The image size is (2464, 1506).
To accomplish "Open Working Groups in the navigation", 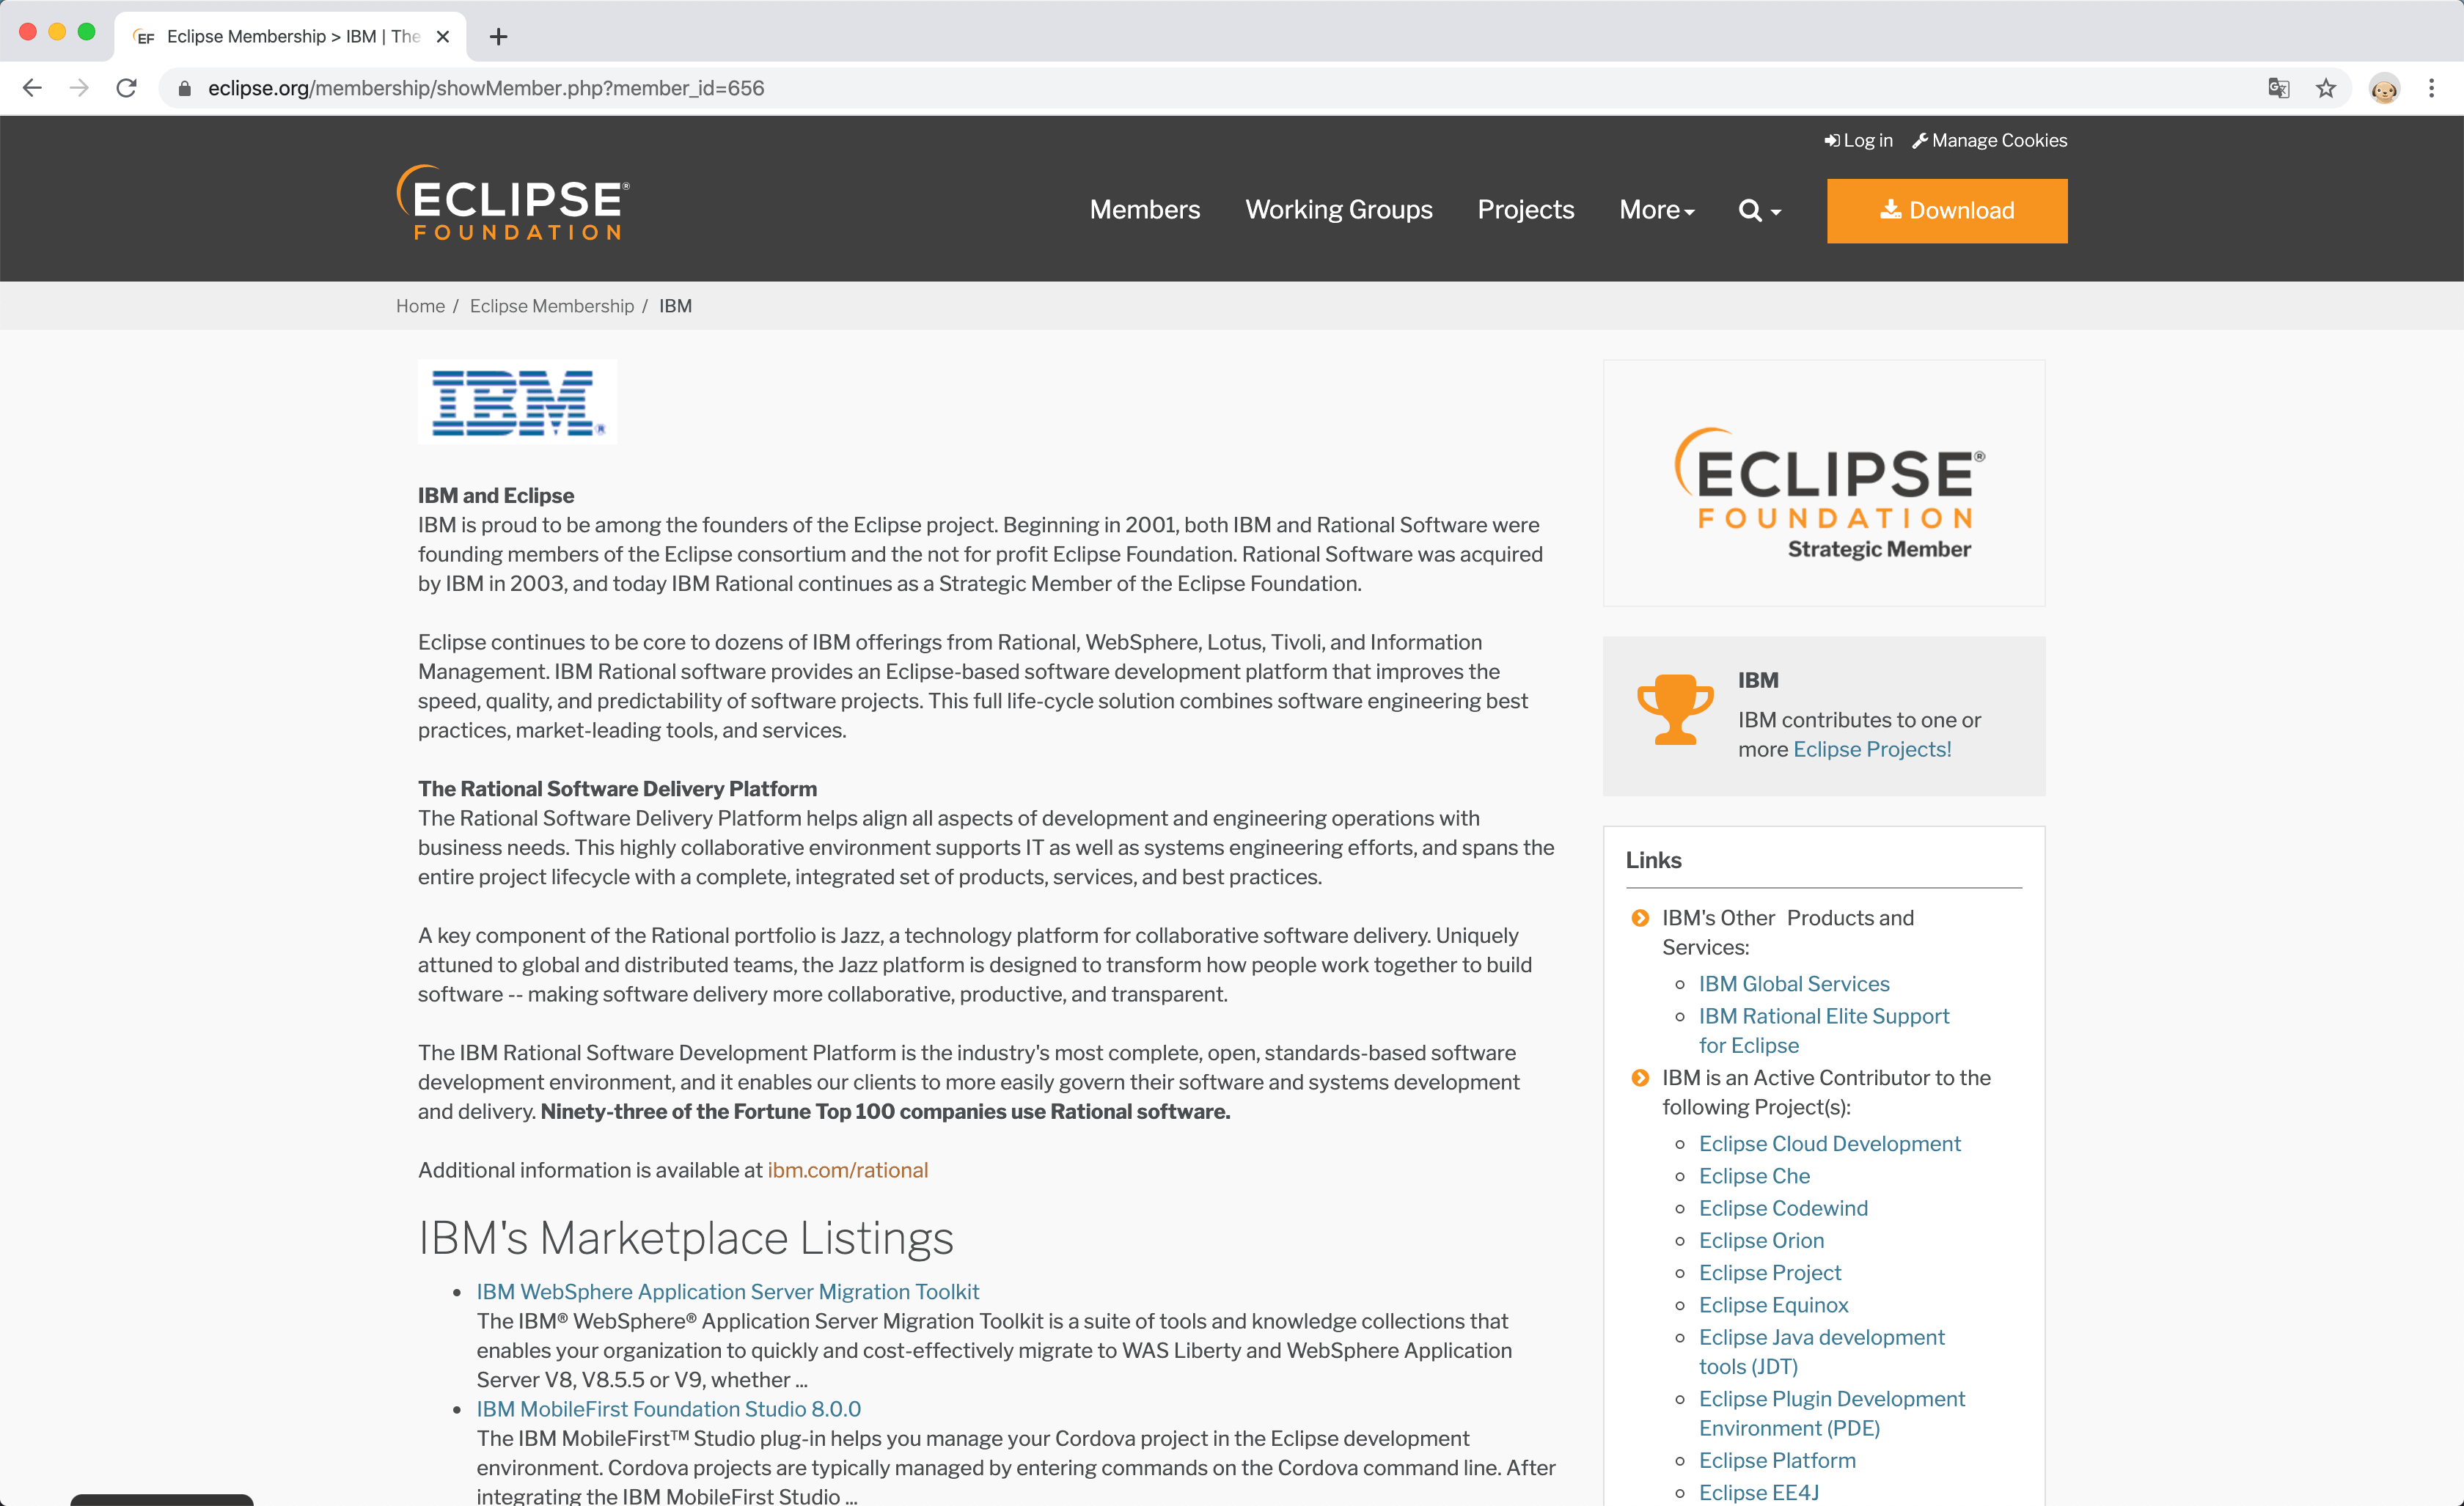I will click(x=1339, y=210).
